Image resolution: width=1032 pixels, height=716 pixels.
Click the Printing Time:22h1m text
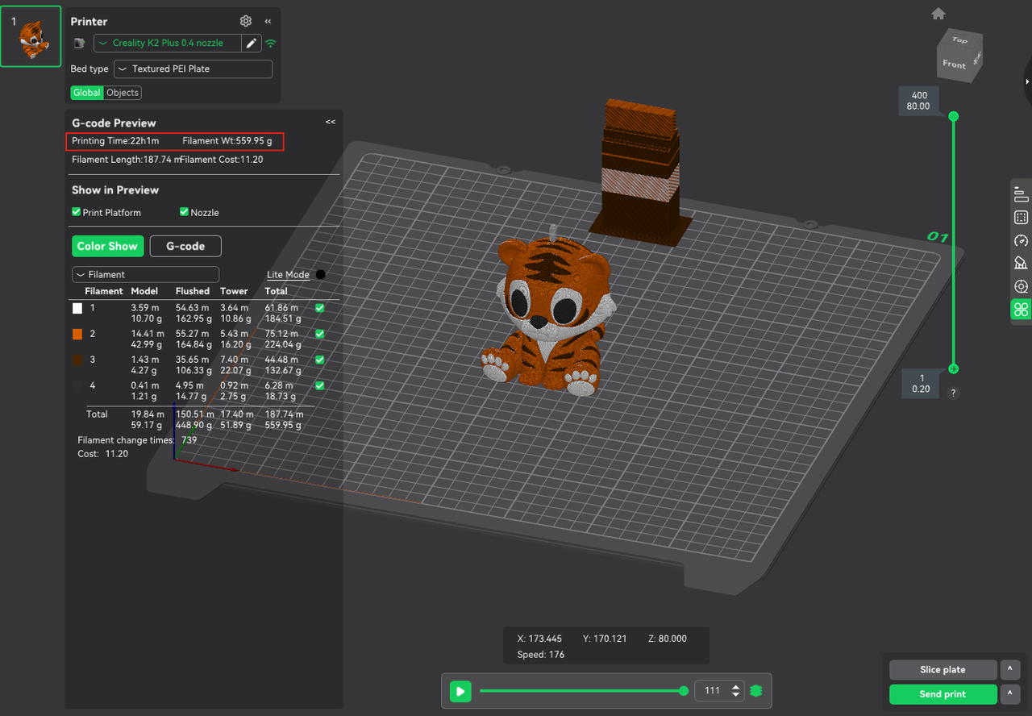click(x=115, y=141)
